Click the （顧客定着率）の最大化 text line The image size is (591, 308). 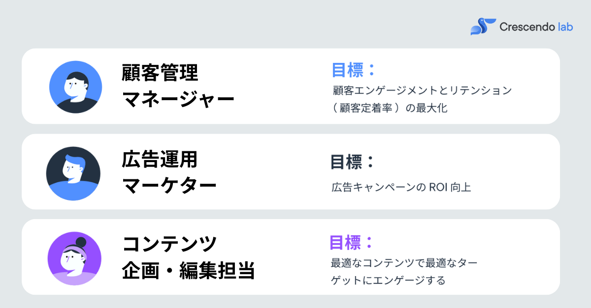[390, 108]
